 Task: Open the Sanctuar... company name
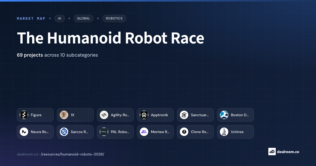(x=200, y=115)
